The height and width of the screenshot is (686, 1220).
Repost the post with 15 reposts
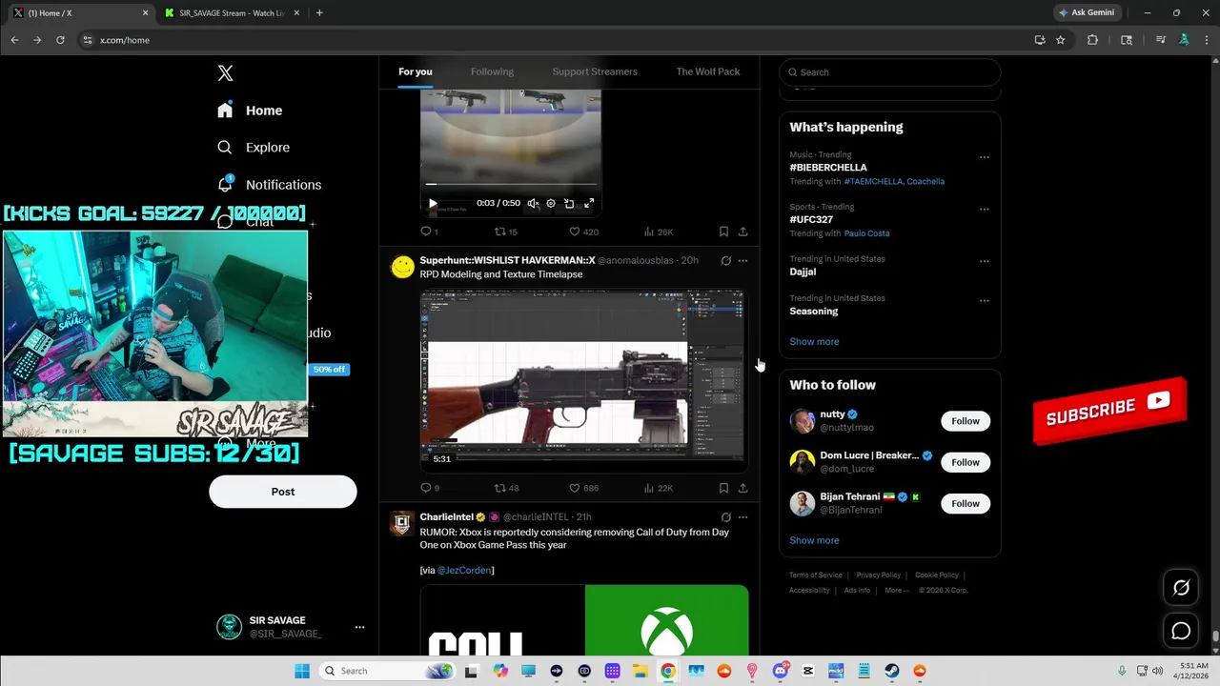[x=505, y=232]
